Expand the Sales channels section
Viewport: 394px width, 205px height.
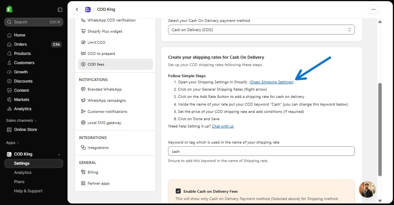pyautogui.click(x=21, y=121)
